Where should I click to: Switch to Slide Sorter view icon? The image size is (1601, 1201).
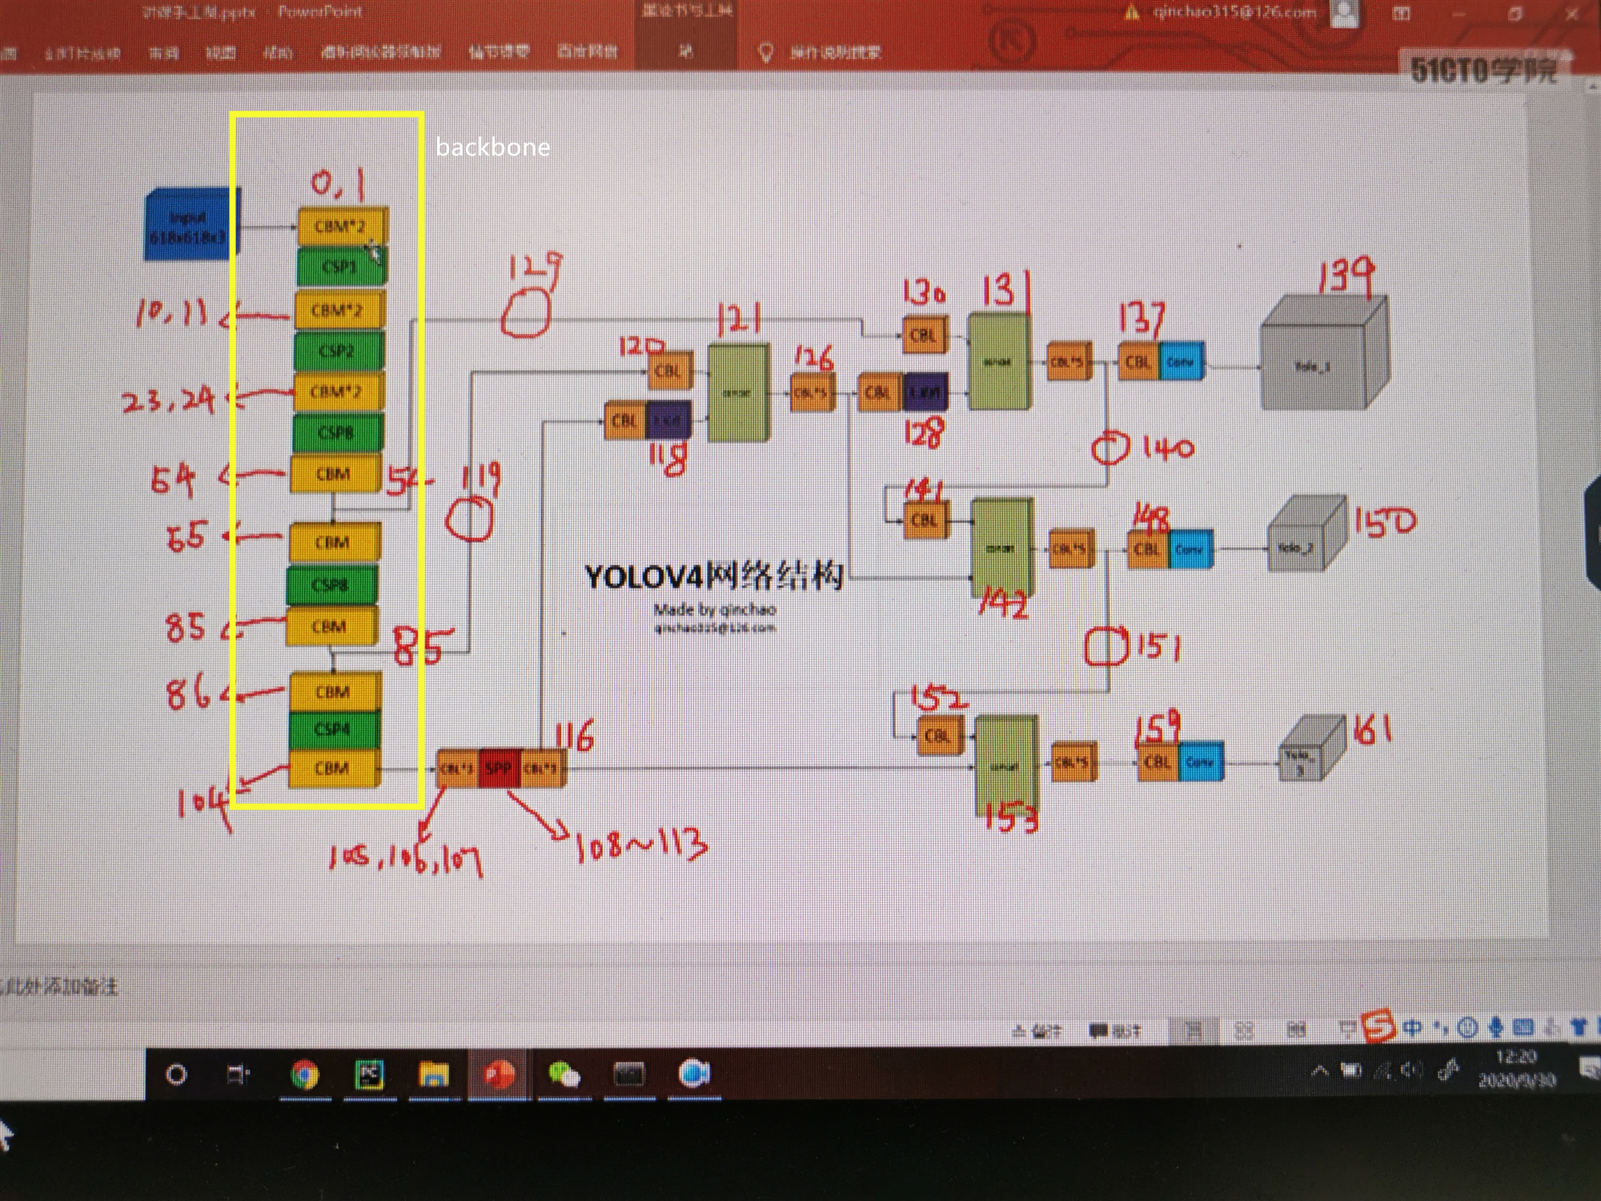pos(1244,1030)
